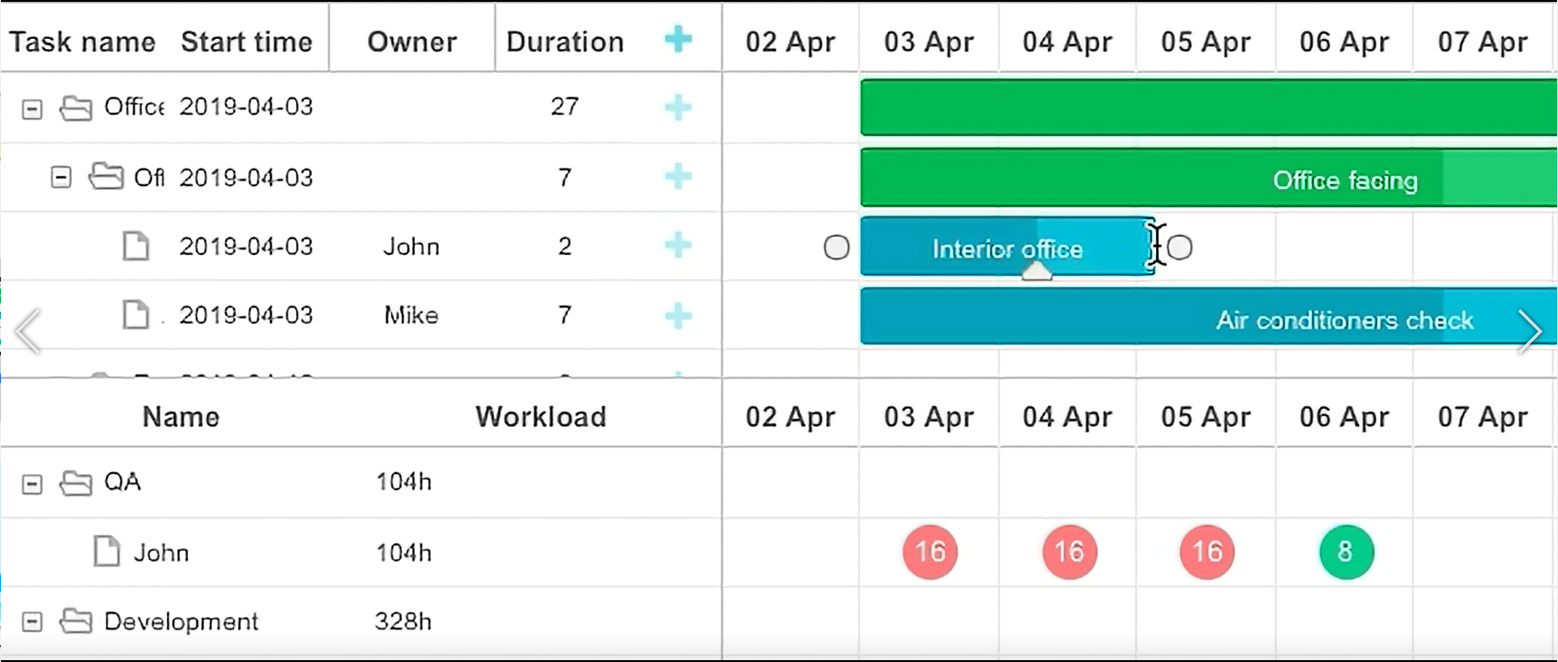Click the right carousel arrow
Viewport: 1558px width, 662px height.
click(x=1529, y=331)
